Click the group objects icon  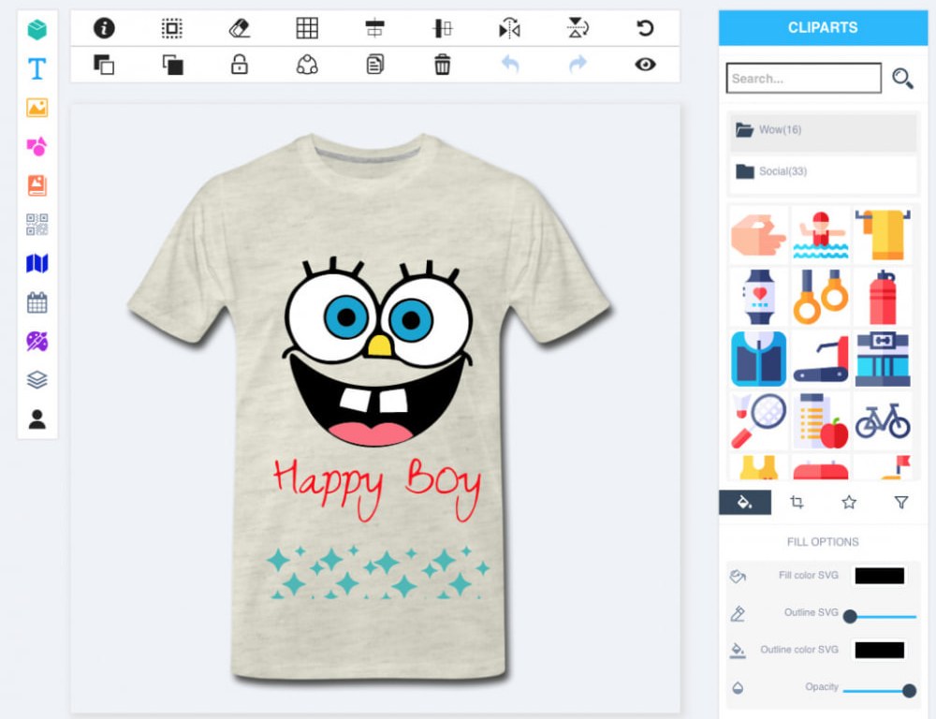307,65
